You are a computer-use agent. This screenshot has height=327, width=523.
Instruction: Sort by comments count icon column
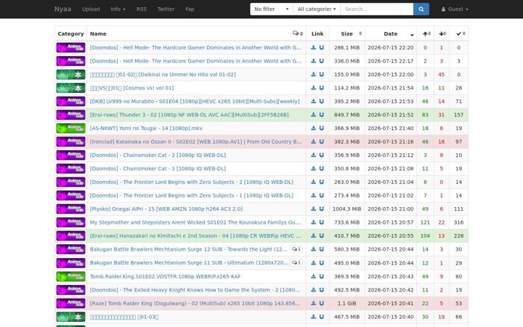pos(298,33)
